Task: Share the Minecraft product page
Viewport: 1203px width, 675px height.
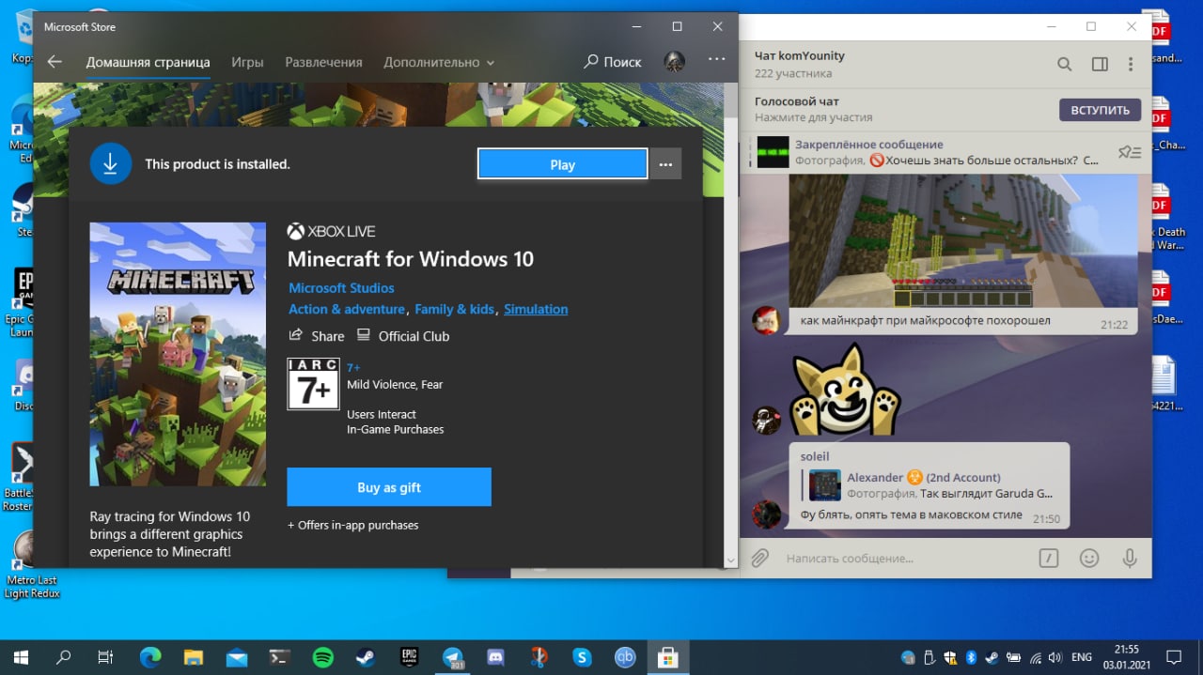Action: pyautogui.click(x=317, y=335)
